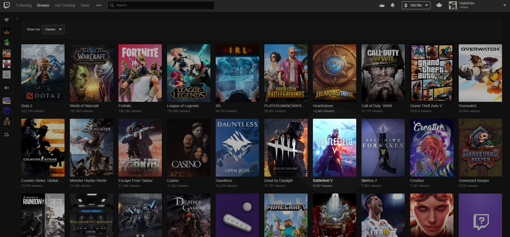
Task: Select the IRL category thumbnail
Action: (x=237, y=73)
